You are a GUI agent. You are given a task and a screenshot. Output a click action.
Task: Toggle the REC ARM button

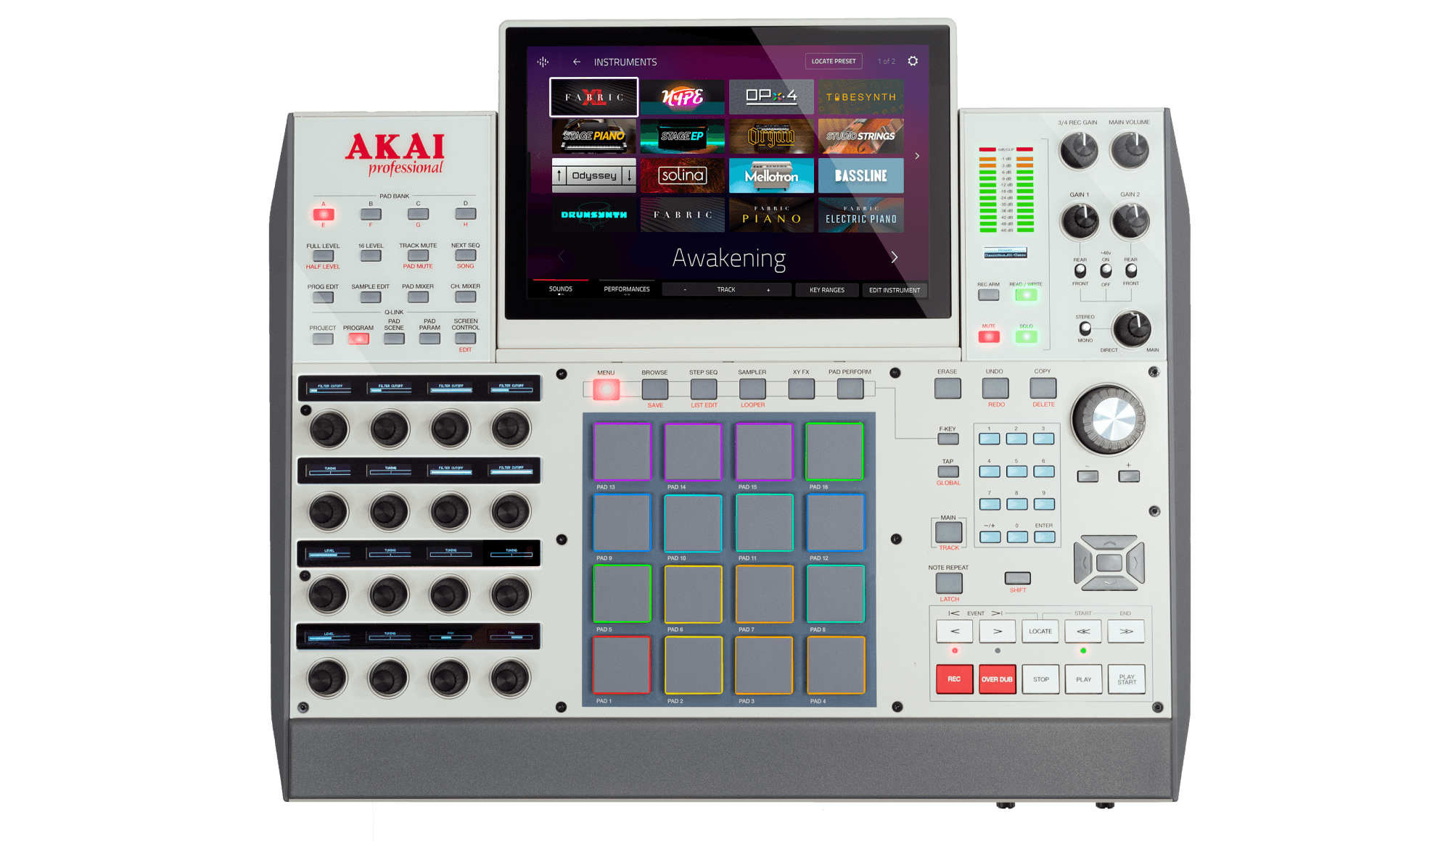[x=988, y=295]
